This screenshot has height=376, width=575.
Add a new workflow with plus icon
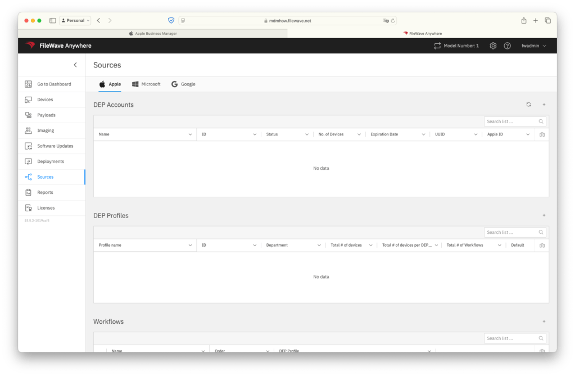coord(544,321)
